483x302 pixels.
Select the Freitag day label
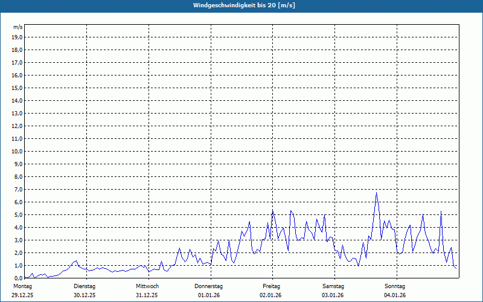pos(272,286)
